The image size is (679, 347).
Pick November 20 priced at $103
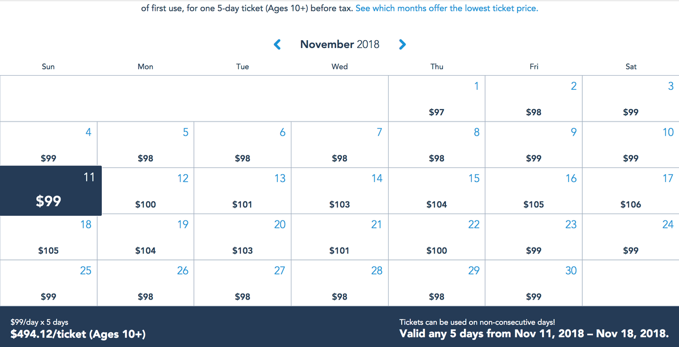243,237
